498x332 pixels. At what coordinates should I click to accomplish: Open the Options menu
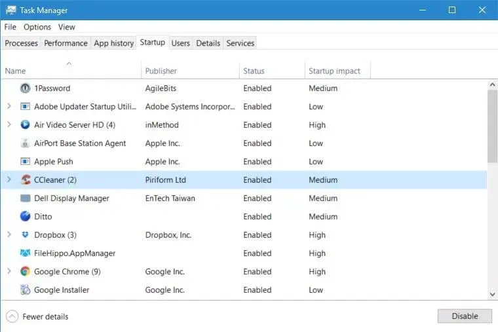[x=37, y=27]
